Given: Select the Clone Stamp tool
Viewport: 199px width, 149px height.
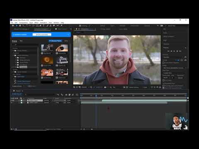Looking at the screenshot, I should pos(51,26).
